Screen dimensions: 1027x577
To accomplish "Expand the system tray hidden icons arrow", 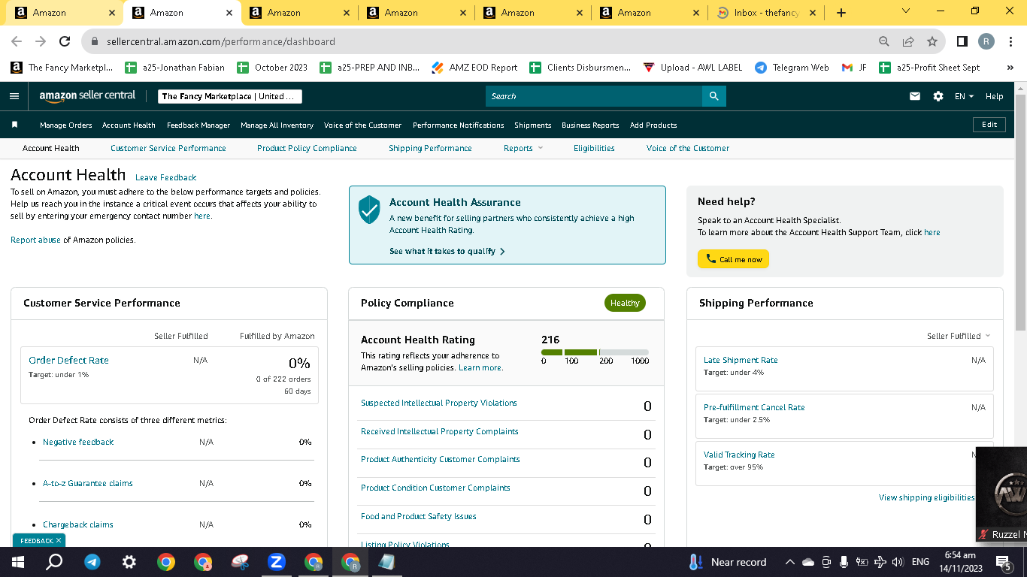I will pos(789,562).
